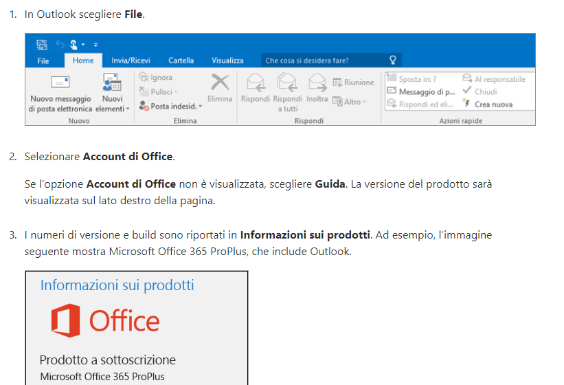Switch to the Home ribbon tab
This screenshot has height=385, width=564.
pyautogui.click(x=83, y=60)
